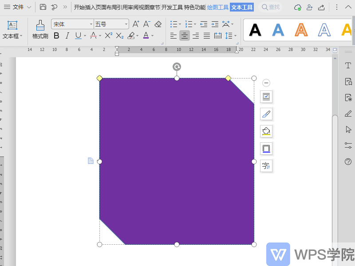
Task: Click the justify alignment icon
Action: pyautogui.click(x=207, y=36)
